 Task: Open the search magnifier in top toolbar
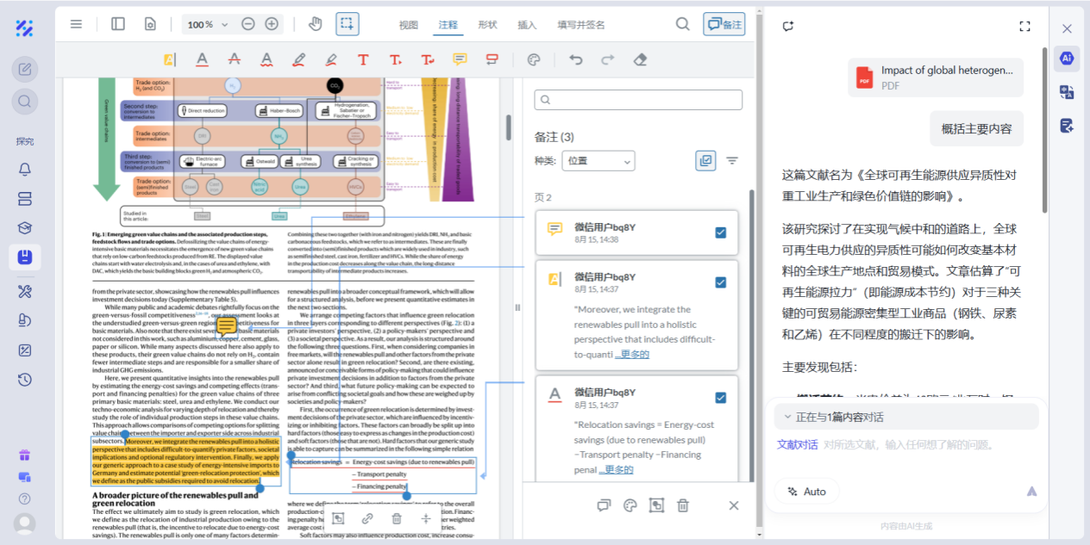point(682,24)
